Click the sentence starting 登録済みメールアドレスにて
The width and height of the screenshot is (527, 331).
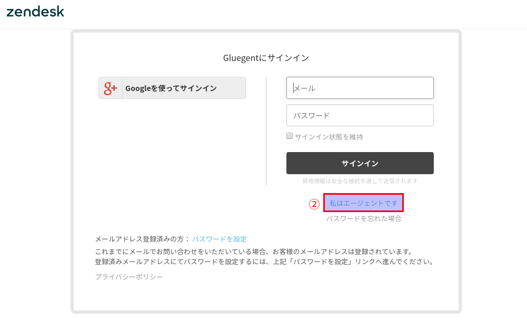(265, 262)
